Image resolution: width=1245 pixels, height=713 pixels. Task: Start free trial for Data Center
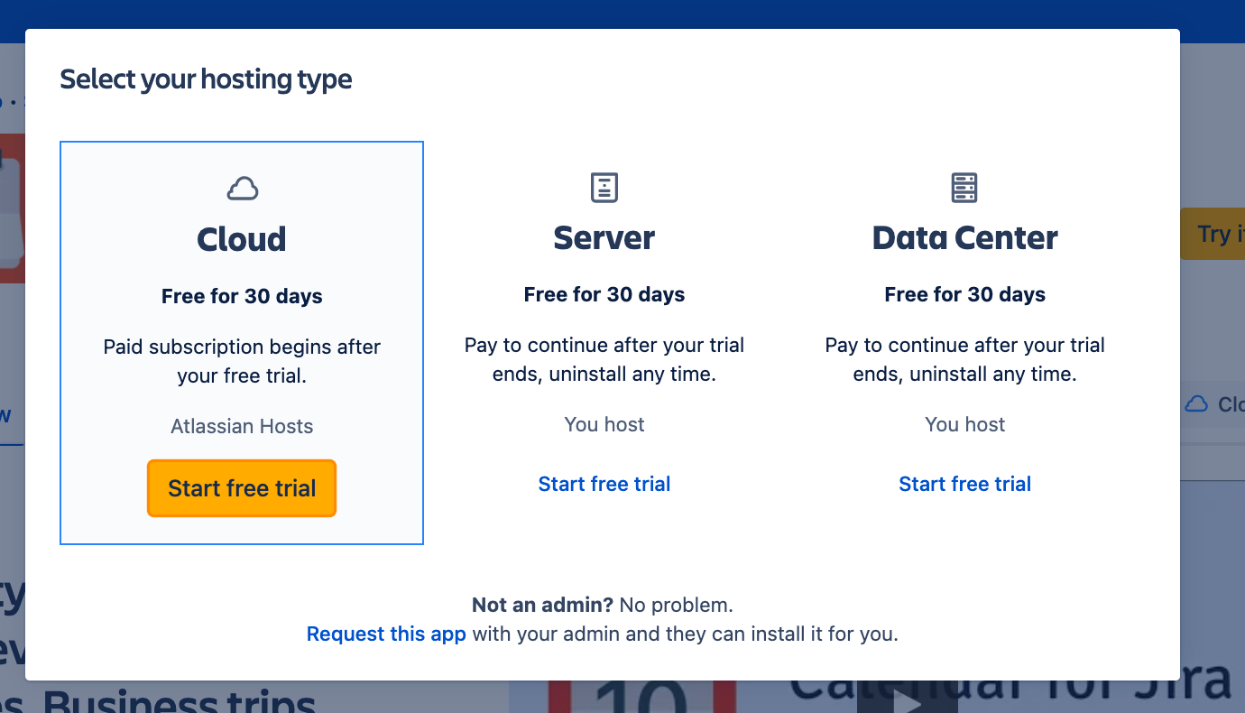pyautogui.click(x=964, y=484)
